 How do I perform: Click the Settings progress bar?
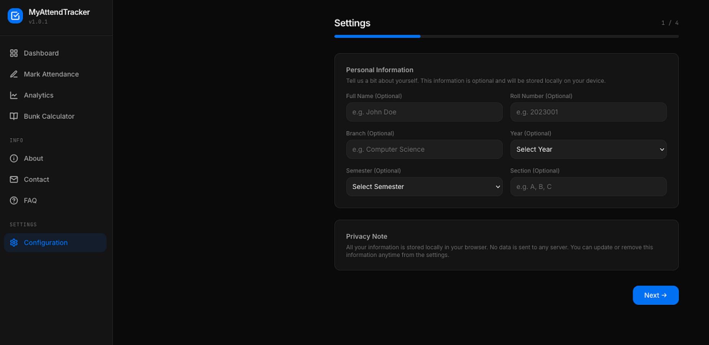506,36
